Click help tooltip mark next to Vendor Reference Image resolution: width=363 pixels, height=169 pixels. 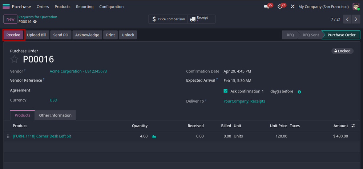[44, 79]
